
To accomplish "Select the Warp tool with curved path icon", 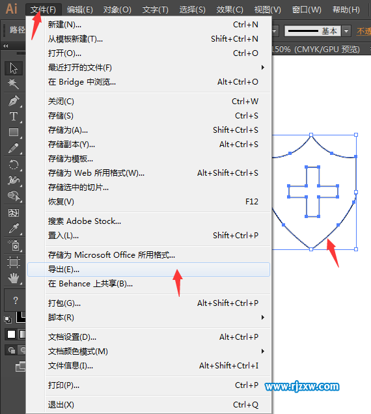I will click(14, 180).
